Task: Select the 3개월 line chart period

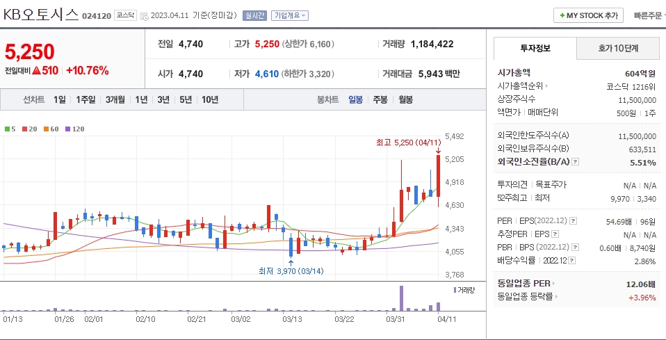Action: pos(115,100)
